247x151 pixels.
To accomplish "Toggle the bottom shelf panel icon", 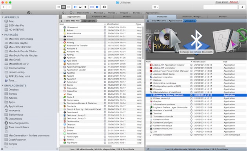I will click(x=80, y=7).
